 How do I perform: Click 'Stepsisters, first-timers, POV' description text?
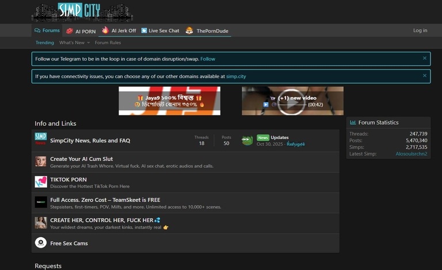(x=136, y=207)
